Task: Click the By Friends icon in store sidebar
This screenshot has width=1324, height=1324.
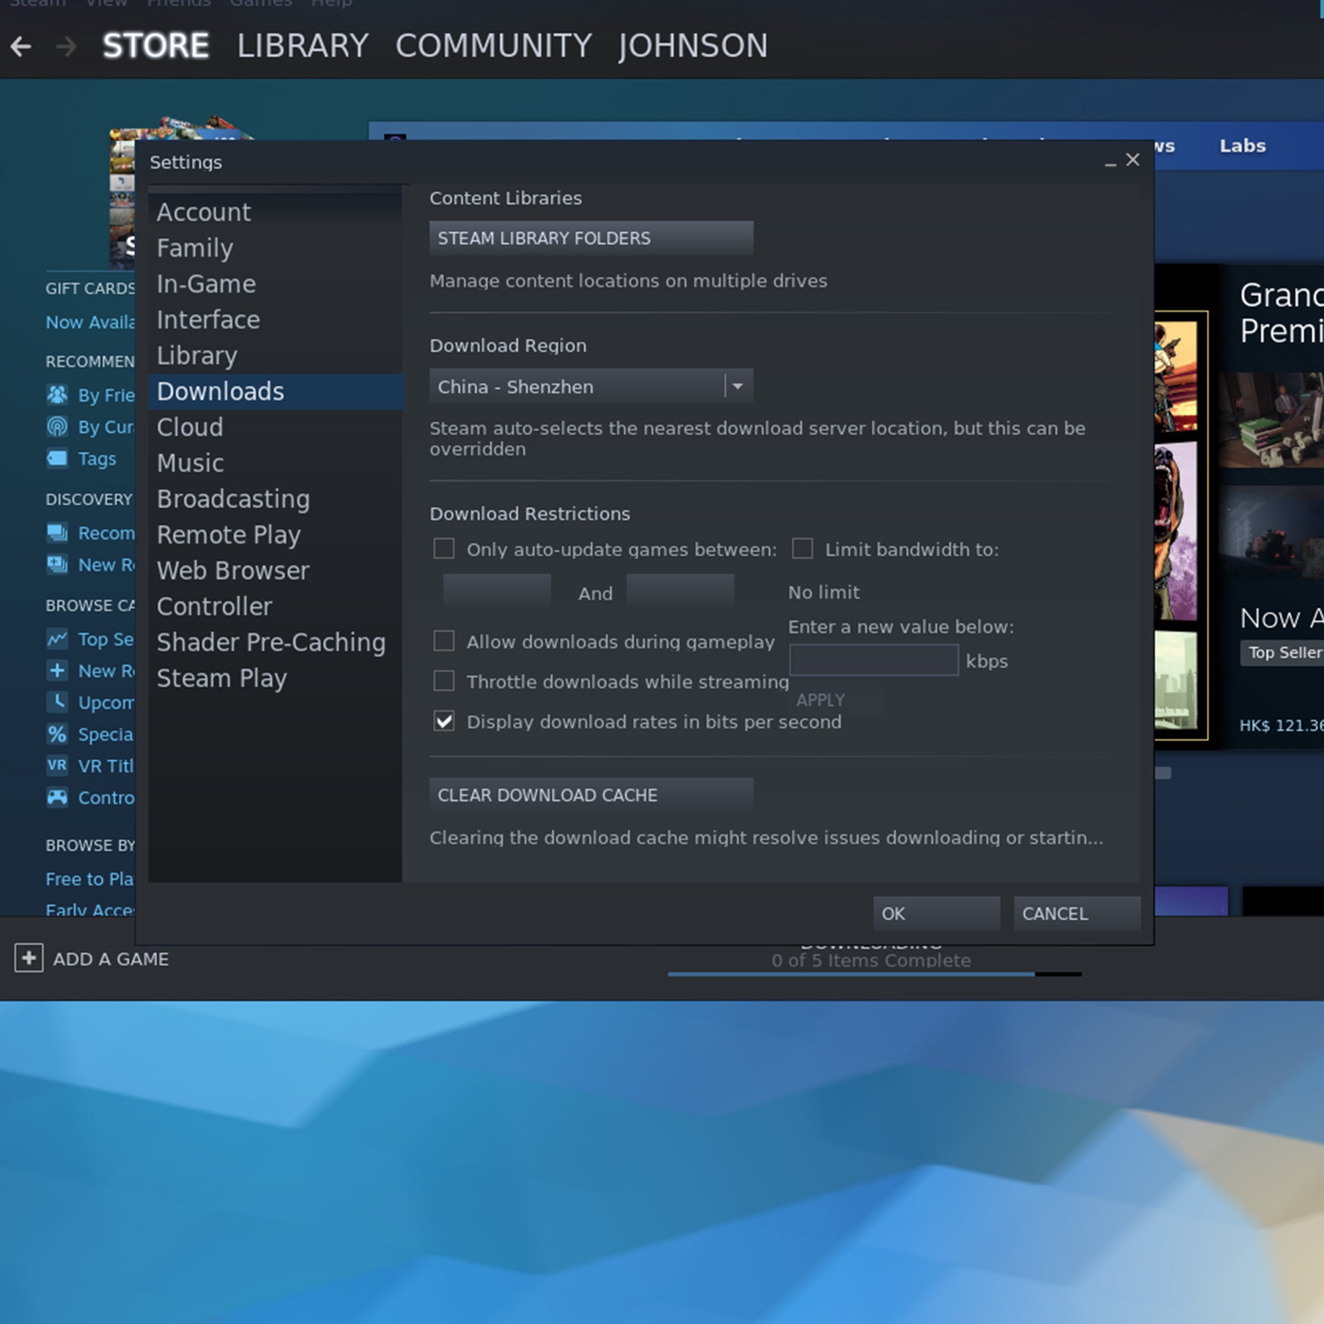Action: click(57, 395)
